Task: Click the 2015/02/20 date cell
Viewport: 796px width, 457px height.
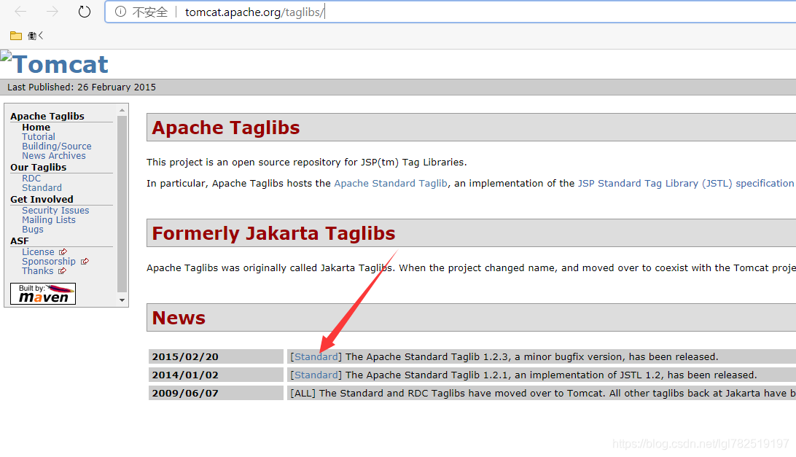Action: pyautogui.click(x=216, y=356)
